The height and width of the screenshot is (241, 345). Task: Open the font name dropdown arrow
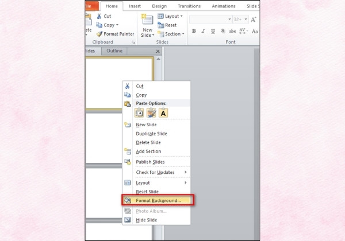tap(229, 20)
